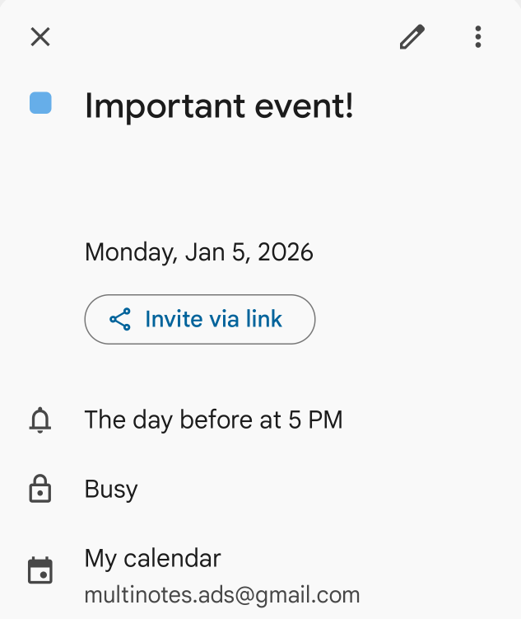Click the calendar icon beside My calendar
The image size is (521, 619).
40,570
